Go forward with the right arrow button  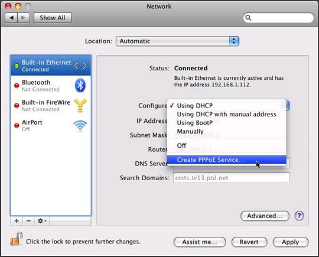pos(24,18)
